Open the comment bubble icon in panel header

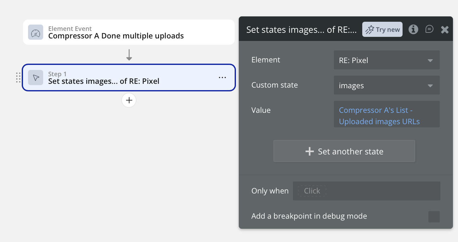[429, 29]
